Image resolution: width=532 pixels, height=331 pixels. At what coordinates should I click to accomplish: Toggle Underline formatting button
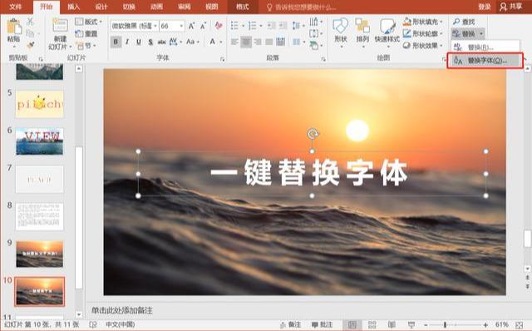pyautogui.click(x=139, y=42)
